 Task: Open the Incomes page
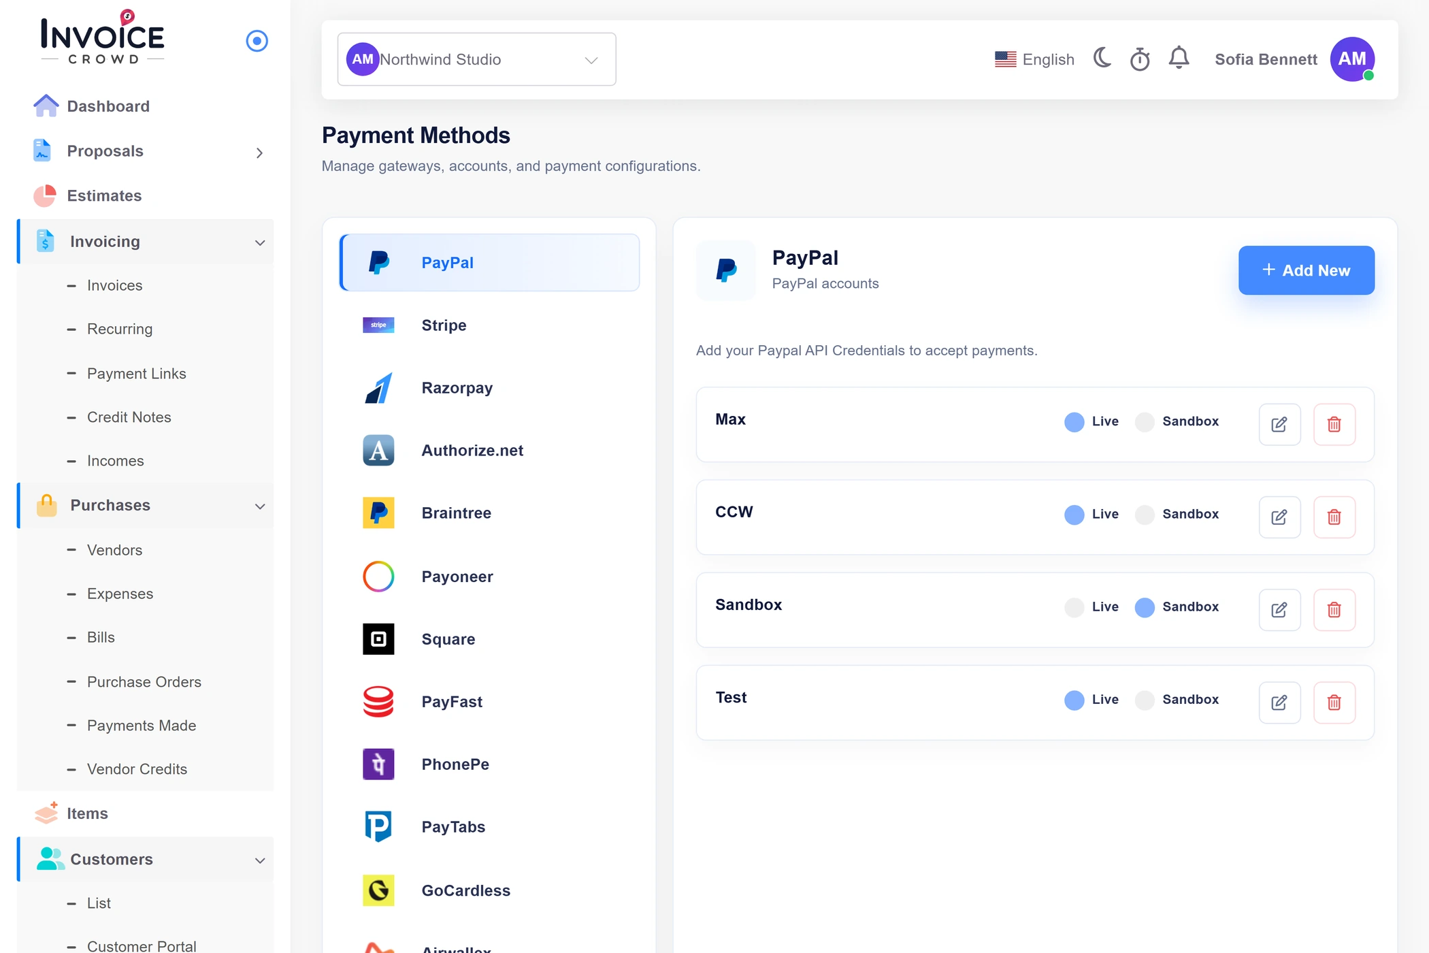tap(115, 460)
